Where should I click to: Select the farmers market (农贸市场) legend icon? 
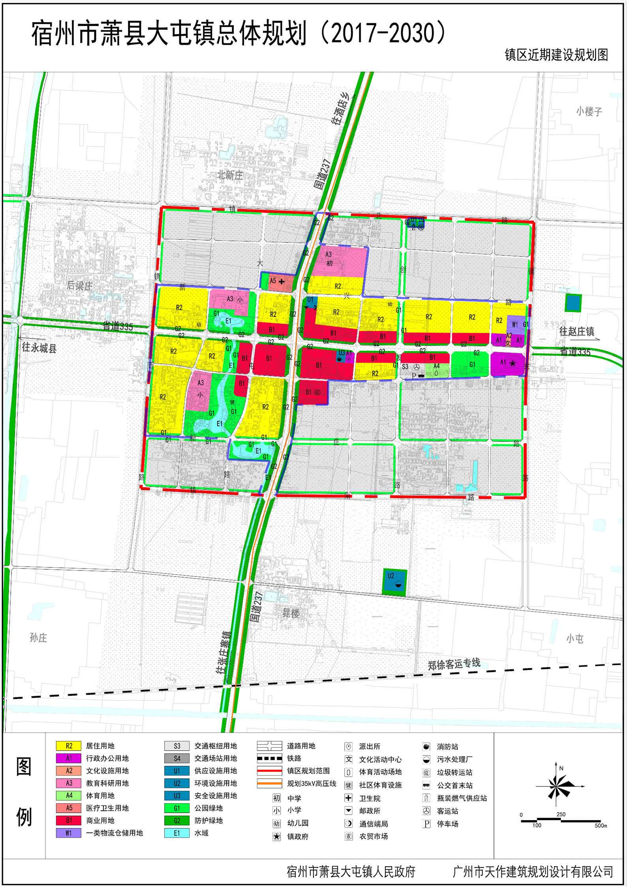[x=348, y=836]
